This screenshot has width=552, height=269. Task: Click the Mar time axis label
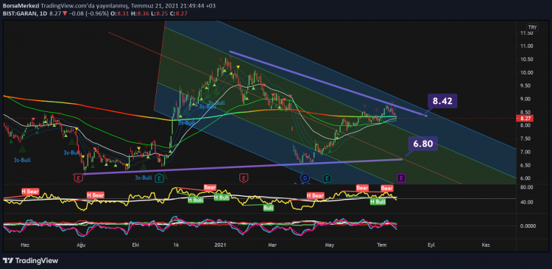pos(272,245)
